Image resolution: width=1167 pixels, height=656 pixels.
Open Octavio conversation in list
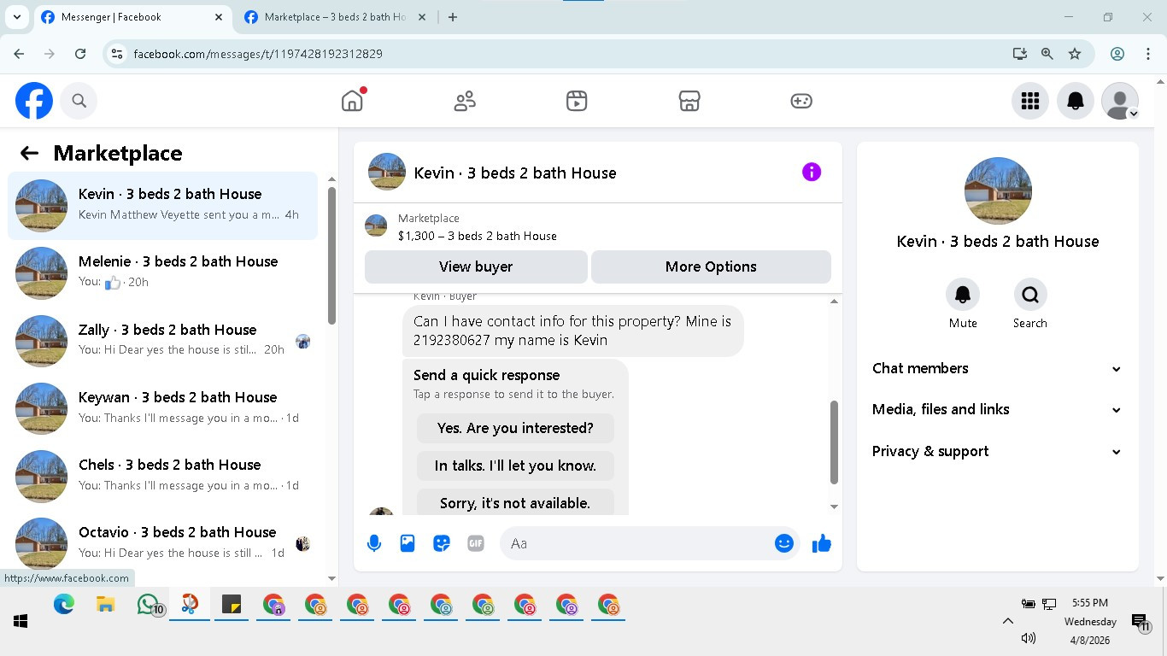[x=162, y=543]
